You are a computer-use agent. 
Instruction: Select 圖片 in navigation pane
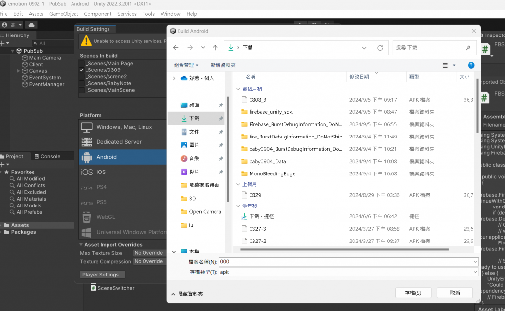(x=194, y=145)
